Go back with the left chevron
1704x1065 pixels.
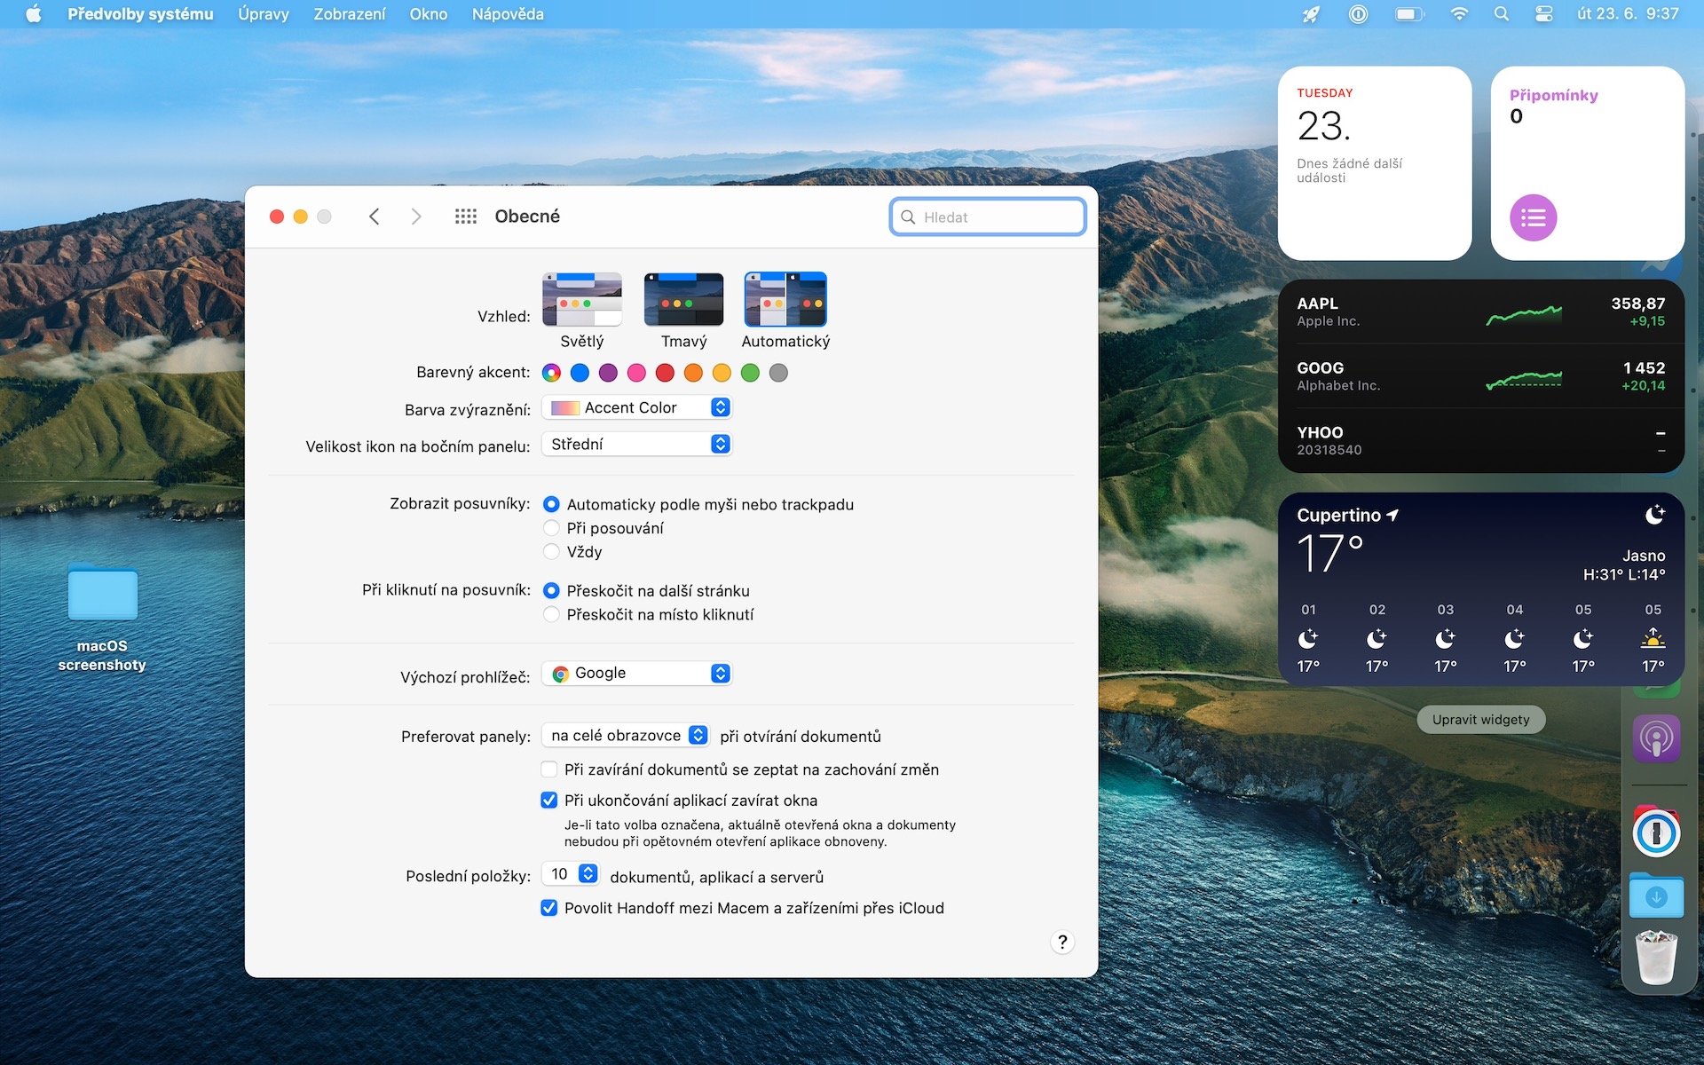click(374, 217)
